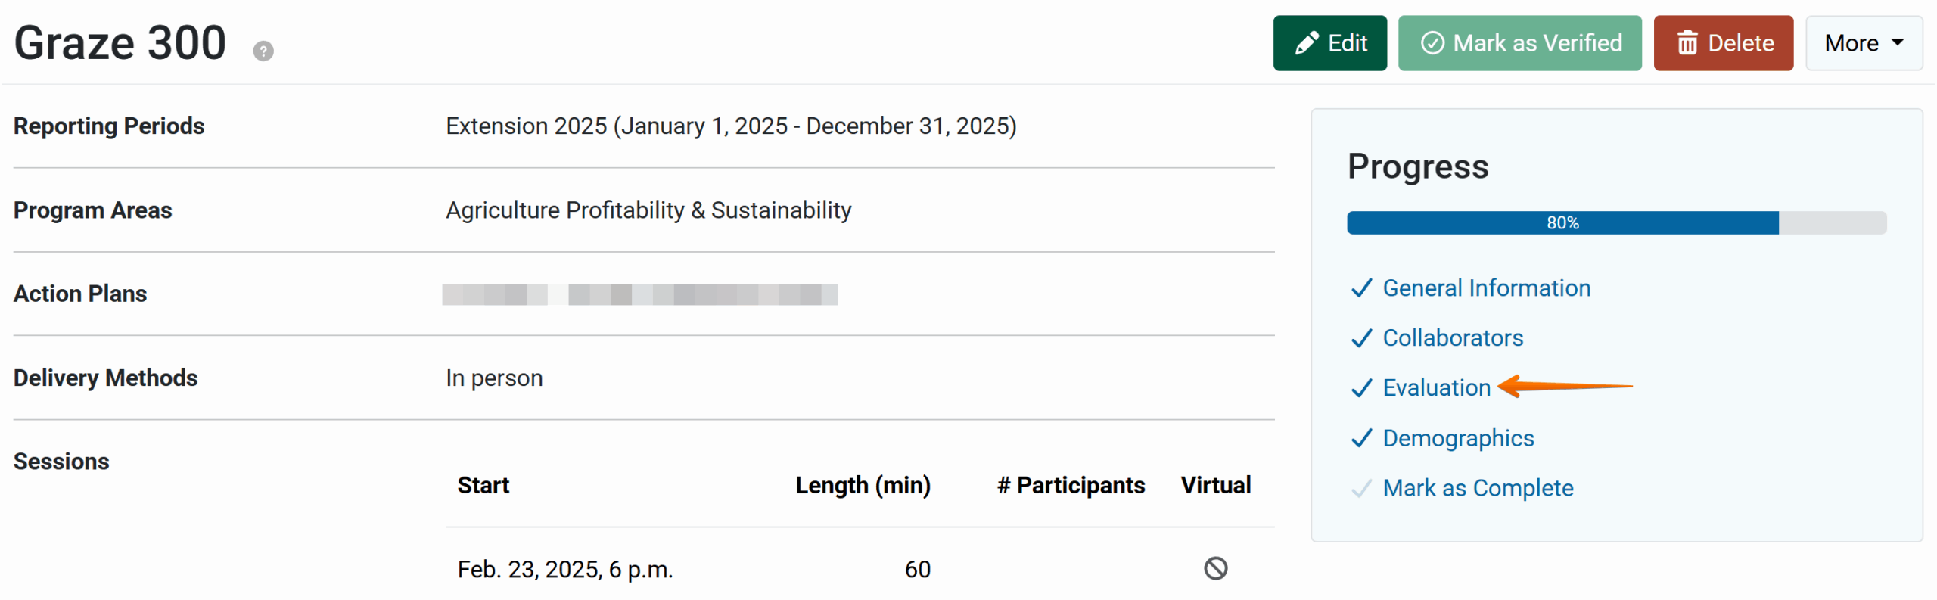Click the checkmark icon beside Collaborators

click(x=1361, y=338)
